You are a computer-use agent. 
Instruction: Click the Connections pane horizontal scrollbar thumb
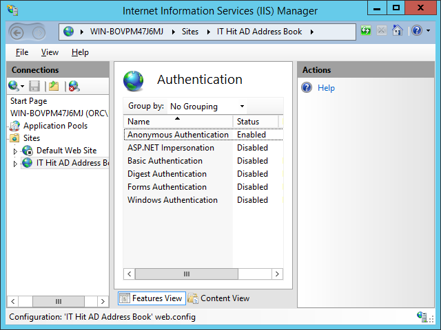(59, 301)
